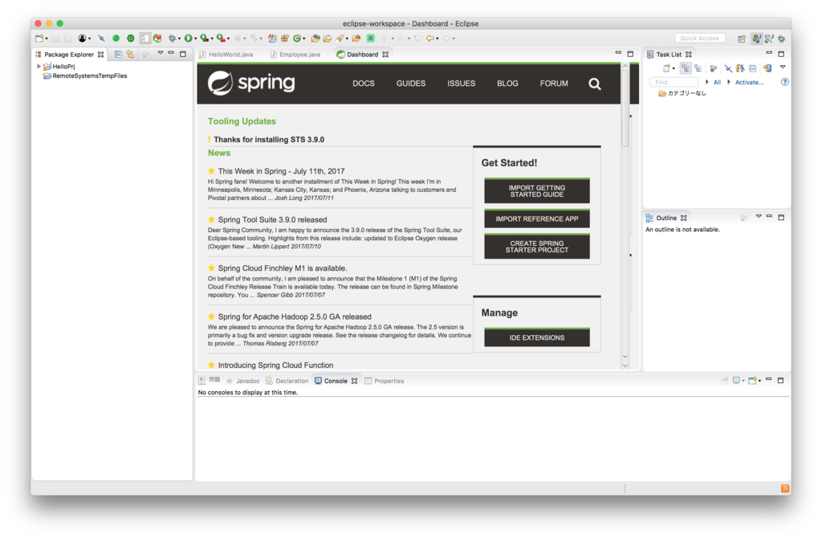This screenshot has height=539, width=822.
Task: Click the blue help question mark in Task List
Action: click(785, 82)
